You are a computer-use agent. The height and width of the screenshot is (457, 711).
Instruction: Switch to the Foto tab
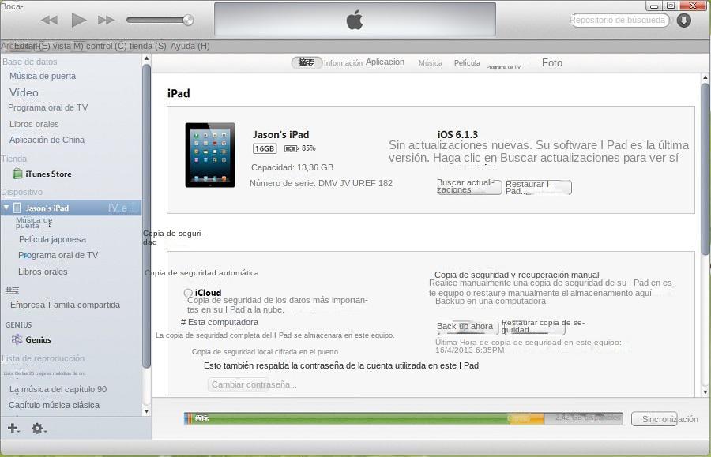tap(552, 63)
